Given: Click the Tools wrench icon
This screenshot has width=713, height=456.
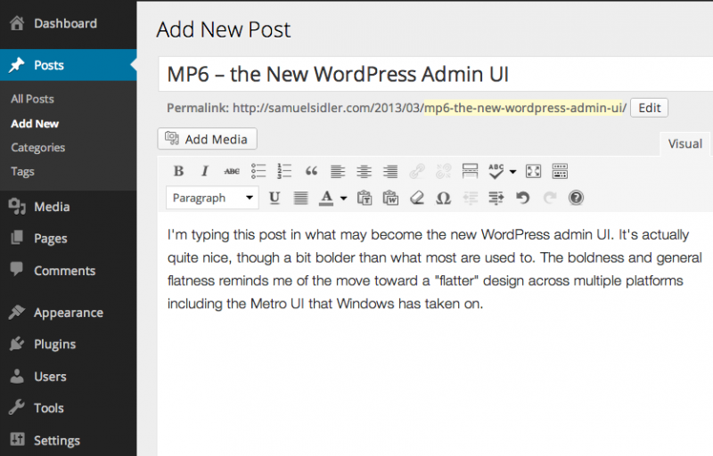Looking at the screenshot, I should point(17,407).
